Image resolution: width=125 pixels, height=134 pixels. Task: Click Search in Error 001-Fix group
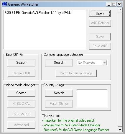21,63
